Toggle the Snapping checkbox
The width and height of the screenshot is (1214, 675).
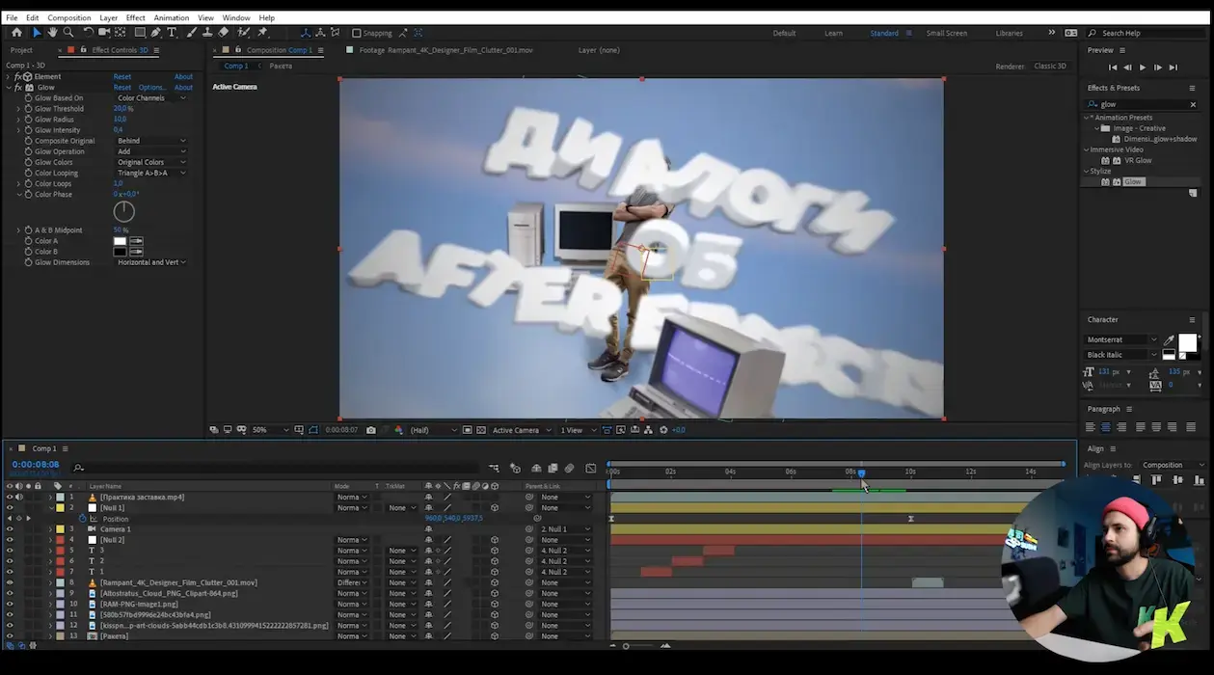[356, 33]
